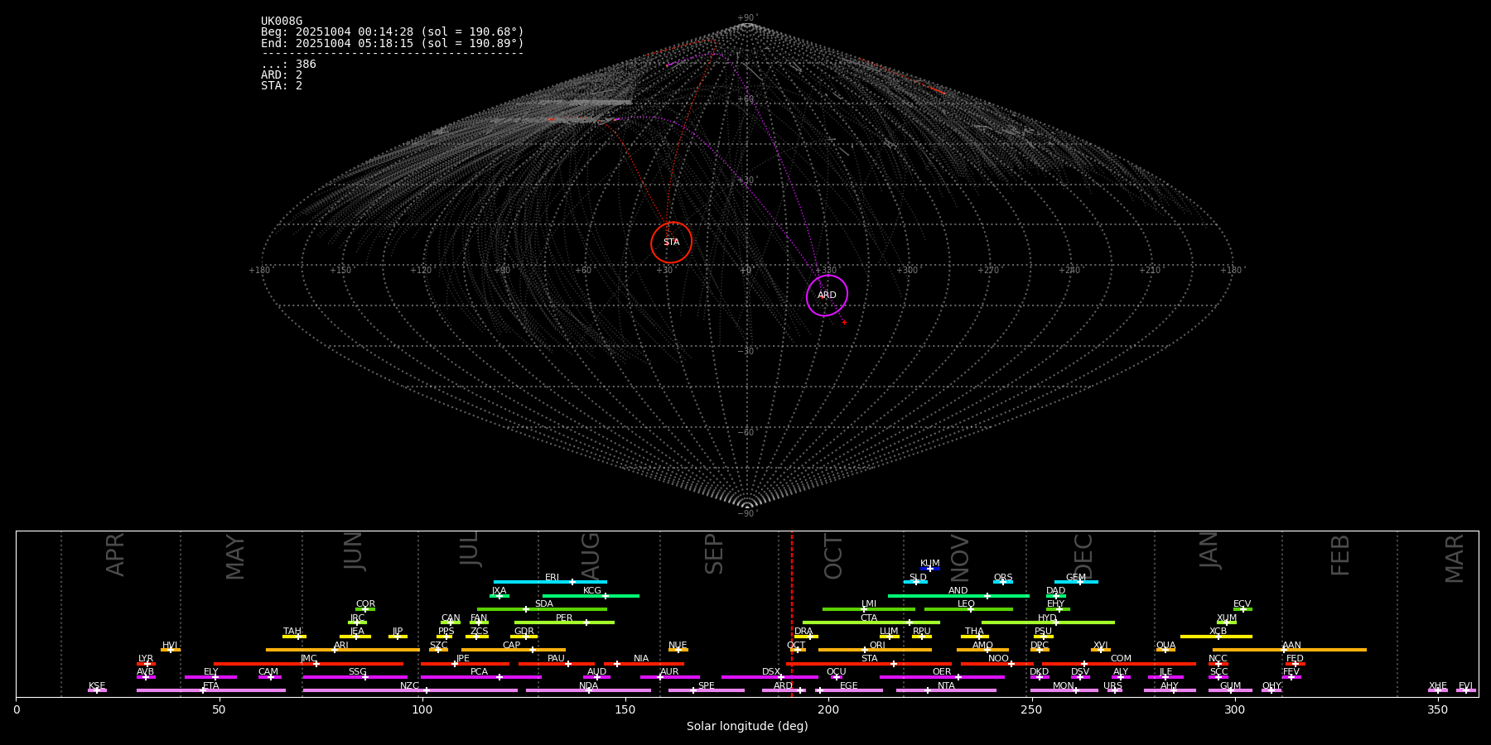This screenshot has width=1491, height=745.
Task: Select the MAR month label
Action: 1455,559
